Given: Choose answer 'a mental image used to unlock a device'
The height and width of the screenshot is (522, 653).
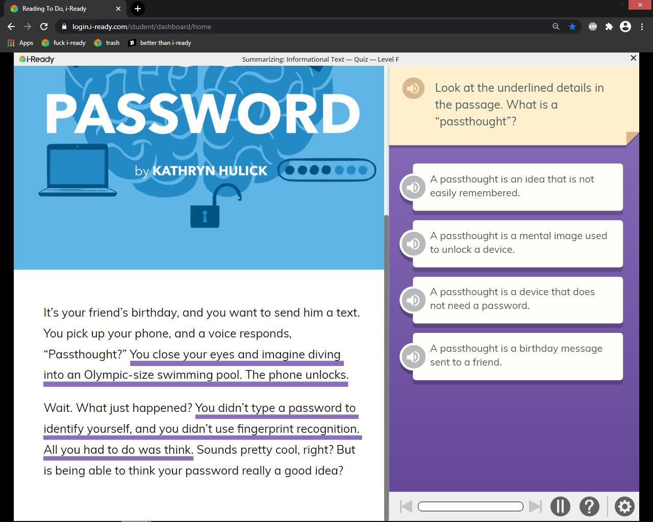Looking at the screenshot, I should (518, 243).
